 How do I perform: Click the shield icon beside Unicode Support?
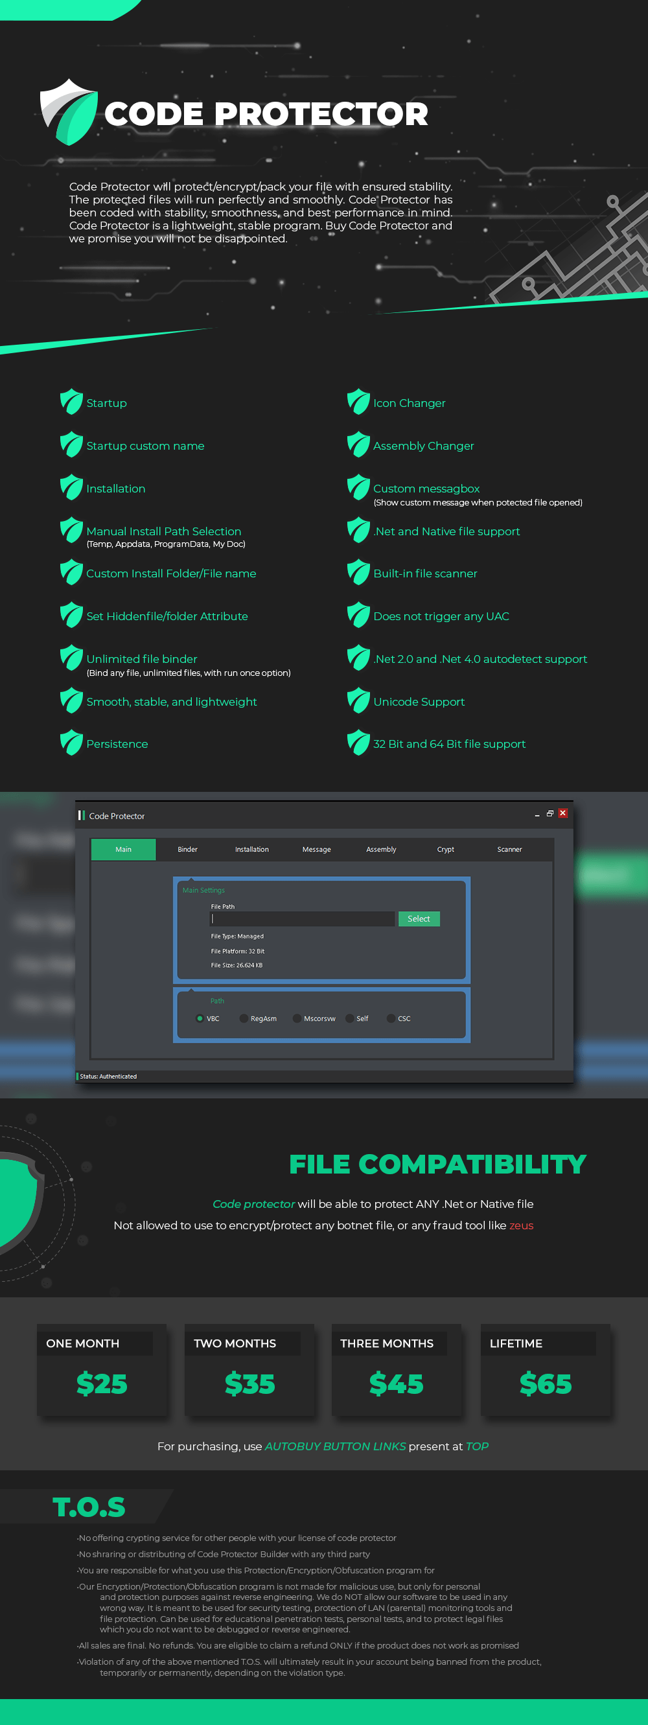tap(359, 701)
